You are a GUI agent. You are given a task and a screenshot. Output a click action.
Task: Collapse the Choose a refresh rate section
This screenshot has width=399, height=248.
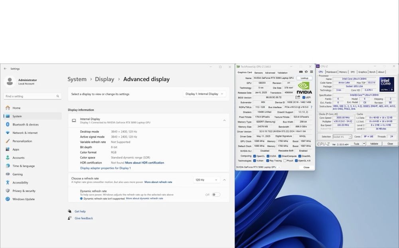point(224,180)
